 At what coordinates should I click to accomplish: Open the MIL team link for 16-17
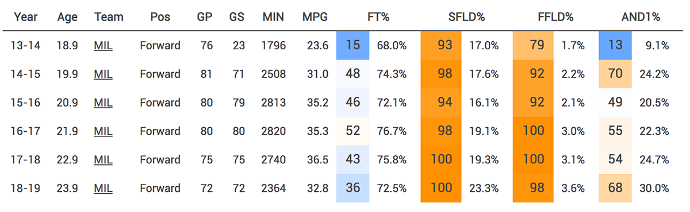pyautogui.click(x=103, y=131)
